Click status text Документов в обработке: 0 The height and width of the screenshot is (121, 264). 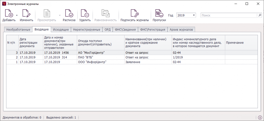click(22, 117)
